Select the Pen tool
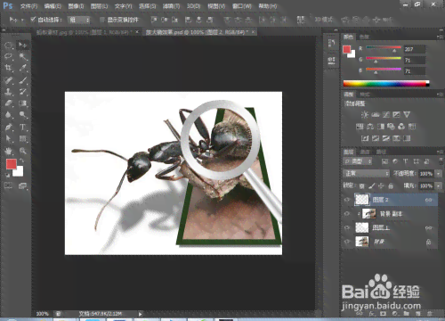 click(x=8, y=128)
